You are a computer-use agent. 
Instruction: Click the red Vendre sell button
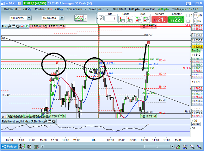pyautogui.click(x=159, y=19)
